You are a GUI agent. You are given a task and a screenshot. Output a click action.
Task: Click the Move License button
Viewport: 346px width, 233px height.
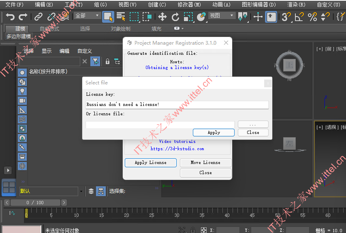click(x=205, y=163)
